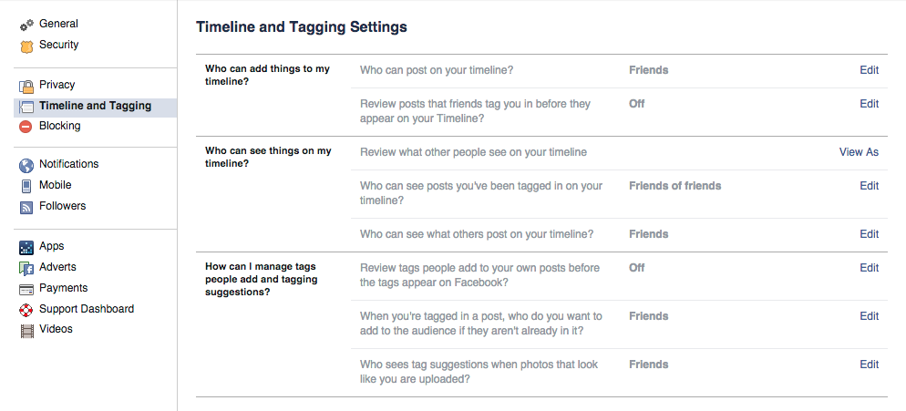Click the Notifications globe icon
Image resolution: width=906 pixels, height=411 pixels.
(x=26, y=166)
